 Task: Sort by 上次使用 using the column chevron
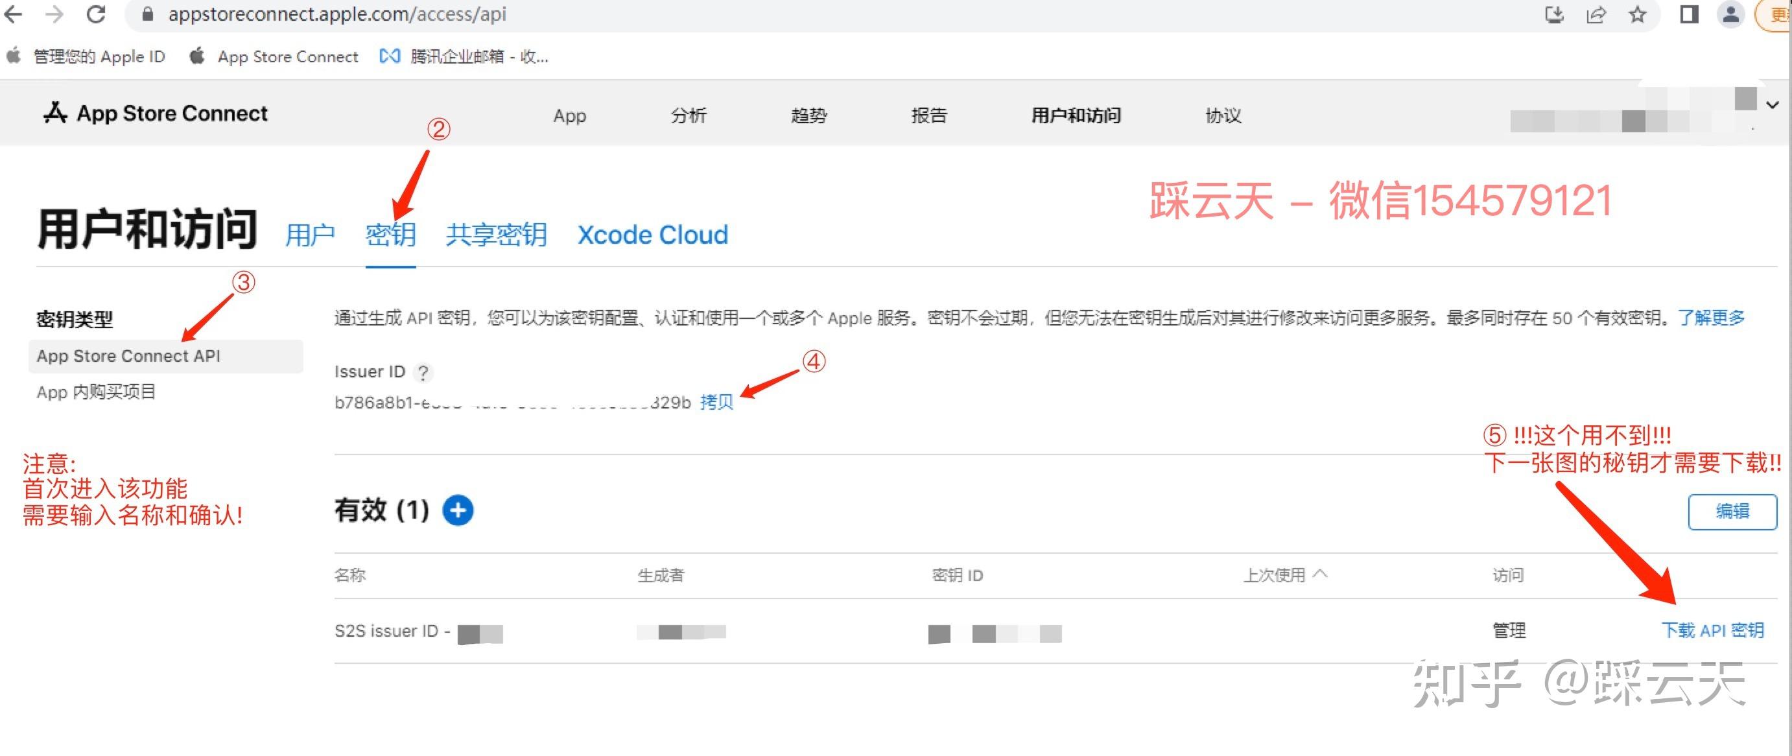click(x=1319, y=575)
